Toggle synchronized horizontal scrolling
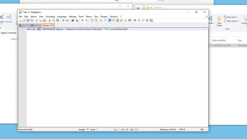Image resolution: width=247 pixels, height=139 pixels. coord(96,20)
